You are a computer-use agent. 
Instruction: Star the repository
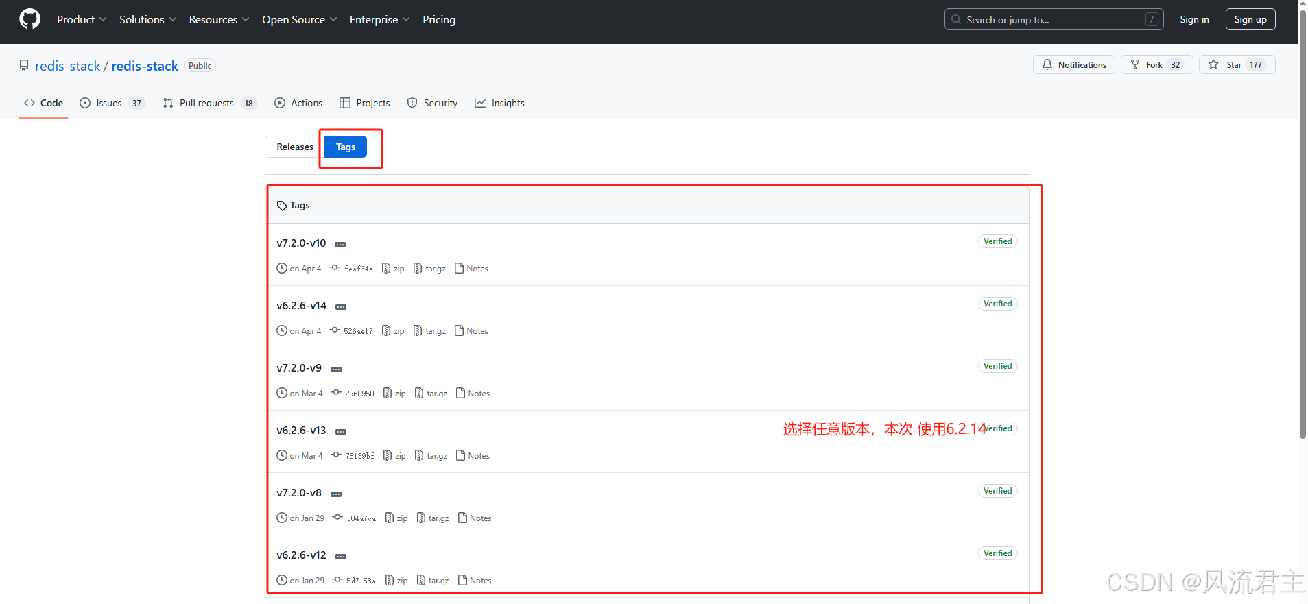[1237, 64]
